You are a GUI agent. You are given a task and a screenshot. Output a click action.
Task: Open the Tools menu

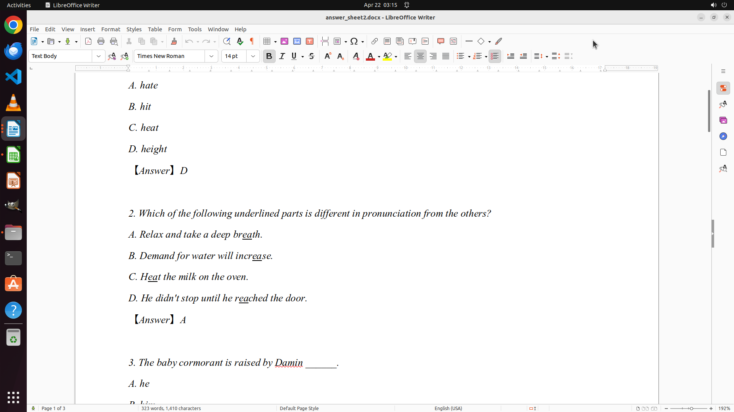click(195, 29)
